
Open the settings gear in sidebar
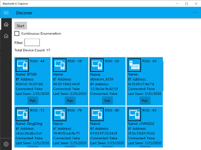pos(6,144)
